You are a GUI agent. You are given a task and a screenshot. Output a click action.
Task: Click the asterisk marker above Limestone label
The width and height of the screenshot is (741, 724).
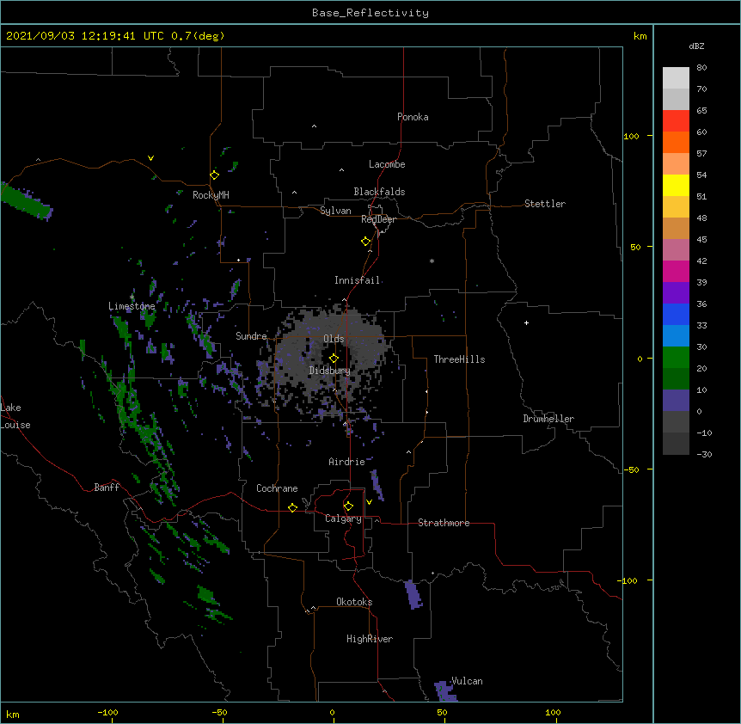132,298
